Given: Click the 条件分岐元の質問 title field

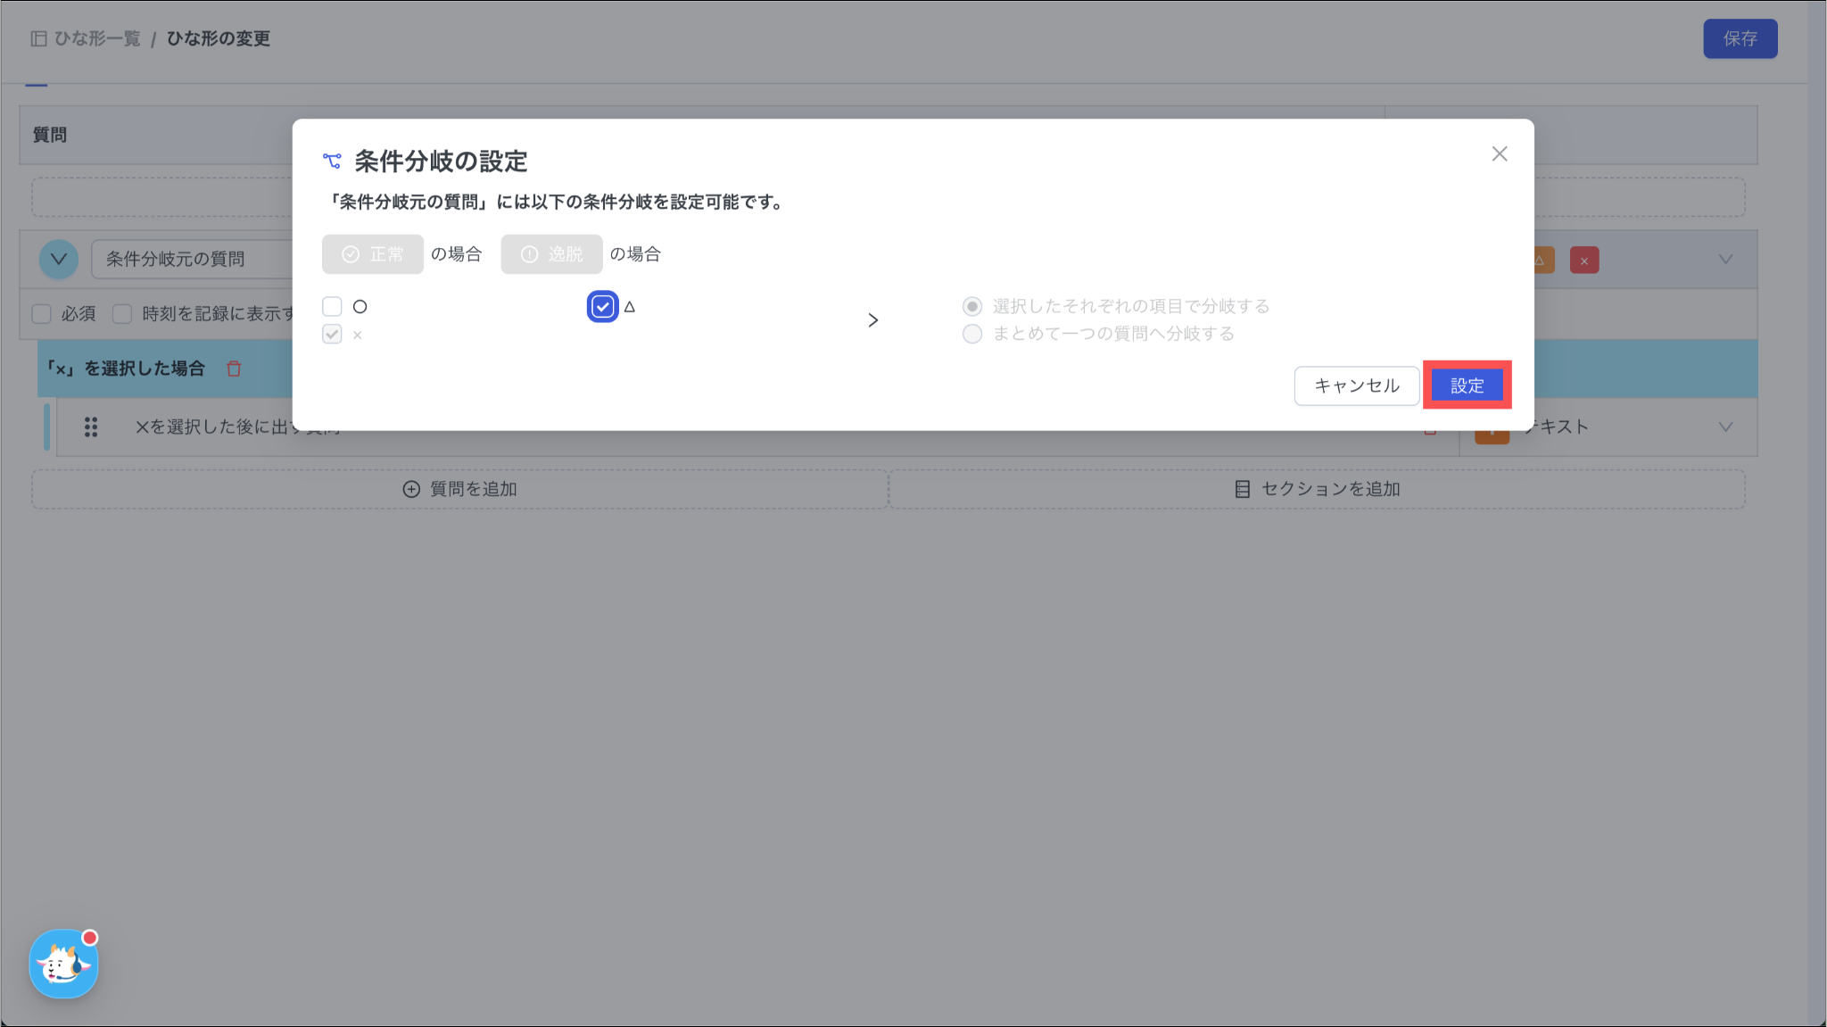Looking at the screenshot, I should [192, 260].
